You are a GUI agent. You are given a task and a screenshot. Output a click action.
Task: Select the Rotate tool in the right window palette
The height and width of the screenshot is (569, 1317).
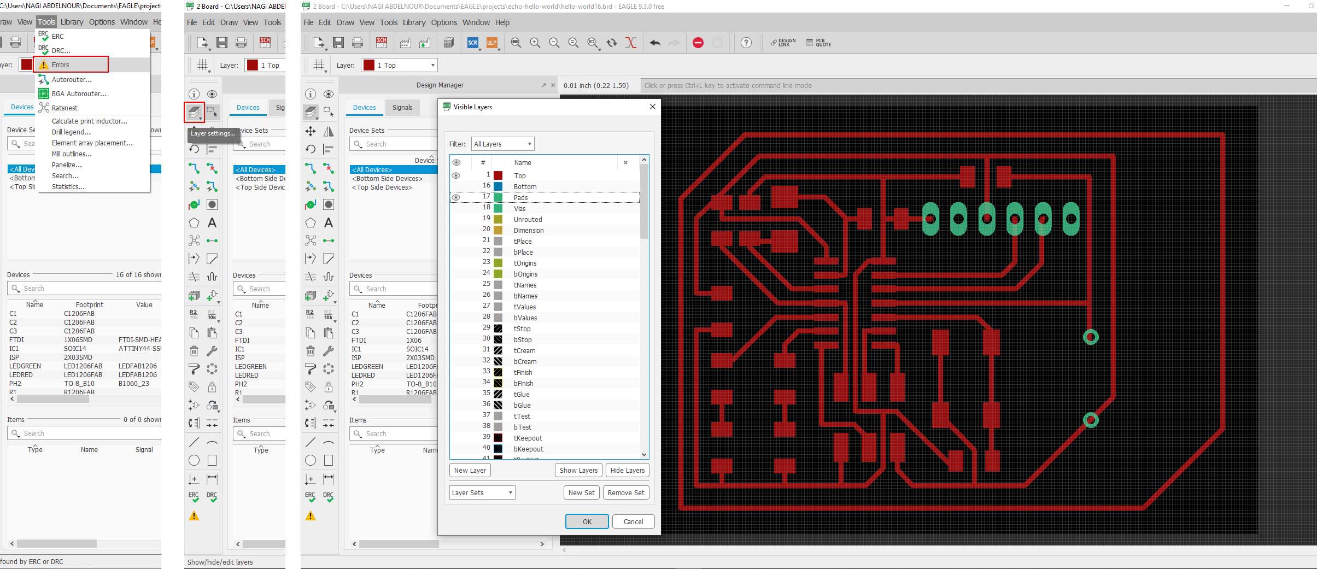point(311,149)
